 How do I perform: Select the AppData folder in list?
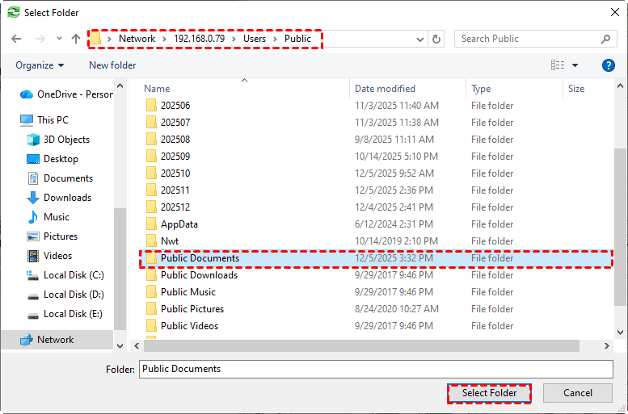pyautogui.click(x=179, y=224)
